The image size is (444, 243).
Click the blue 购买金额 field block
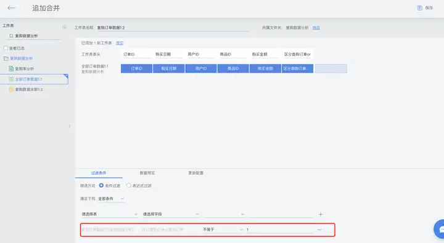(x=265, y=68)
